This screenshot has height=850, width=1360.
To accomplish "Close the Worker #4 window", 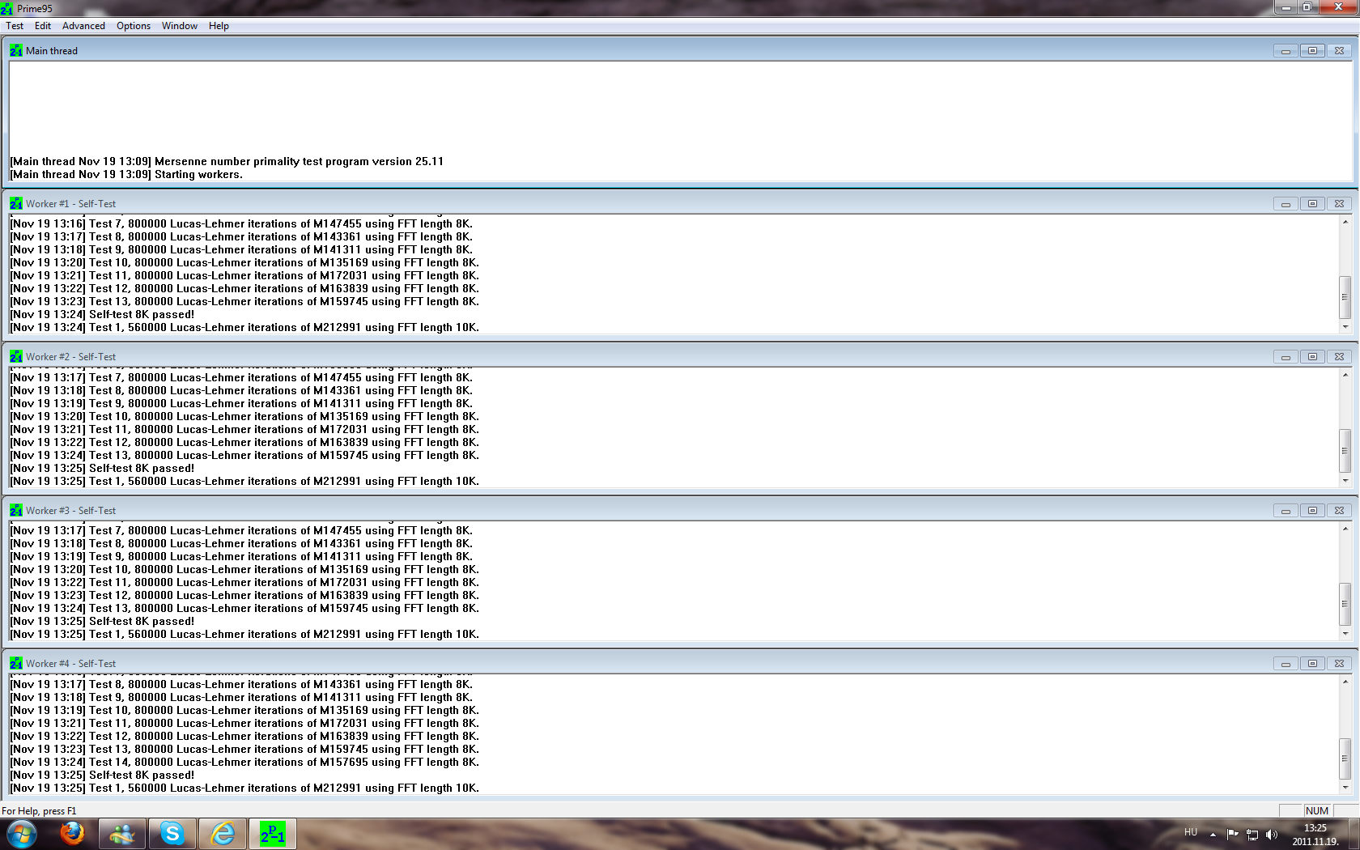I will (x=1339, y=664).
